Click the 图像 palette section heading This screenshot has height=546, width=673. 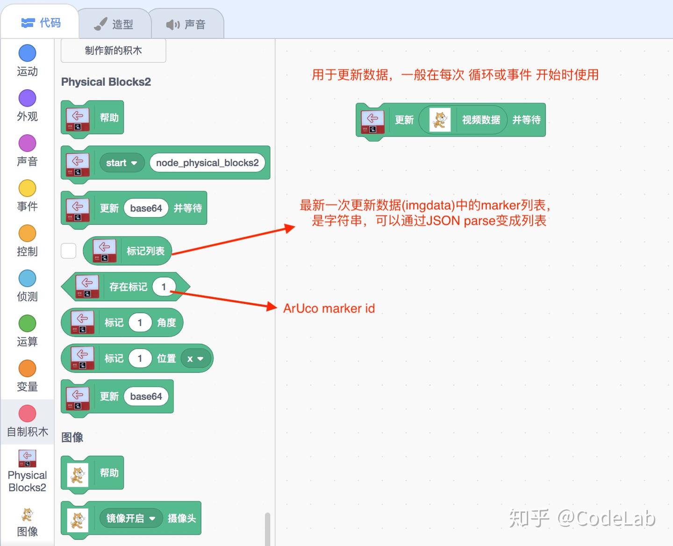point(72,438)
